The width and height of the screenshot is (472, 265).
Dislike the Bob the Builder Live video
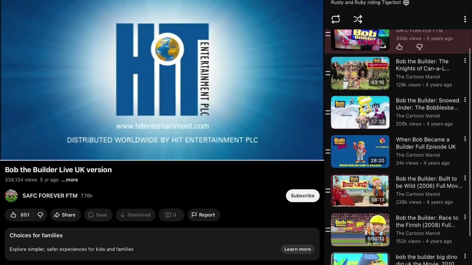point(41,215)
